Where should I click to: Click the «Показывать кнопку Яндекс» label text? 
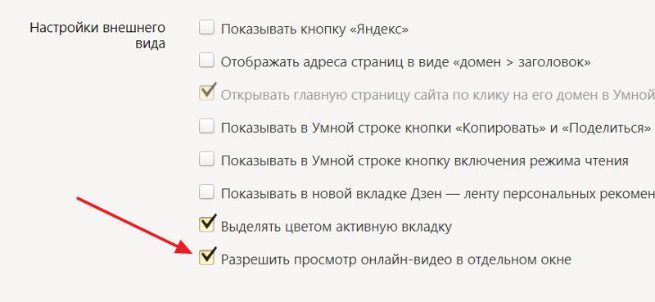314,29
